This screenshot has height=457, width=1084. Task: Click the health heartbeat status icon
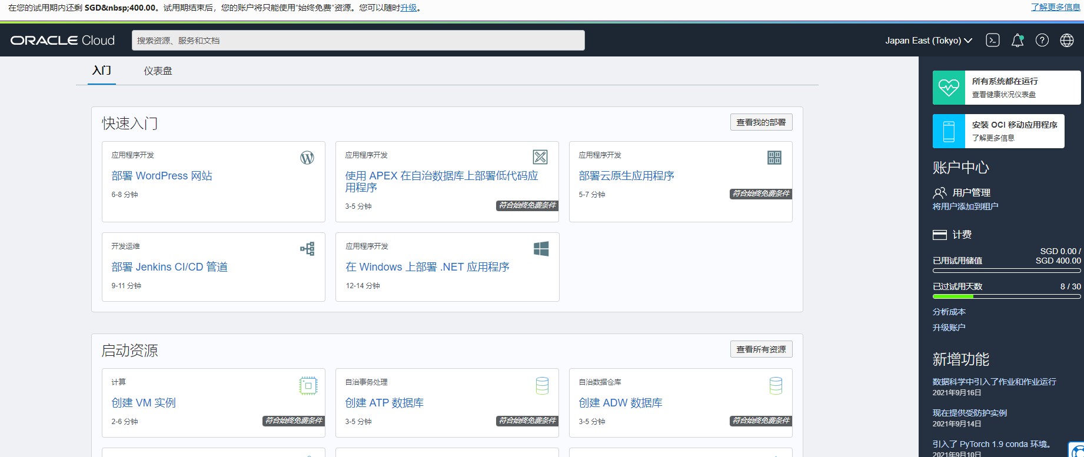(949, 88)
